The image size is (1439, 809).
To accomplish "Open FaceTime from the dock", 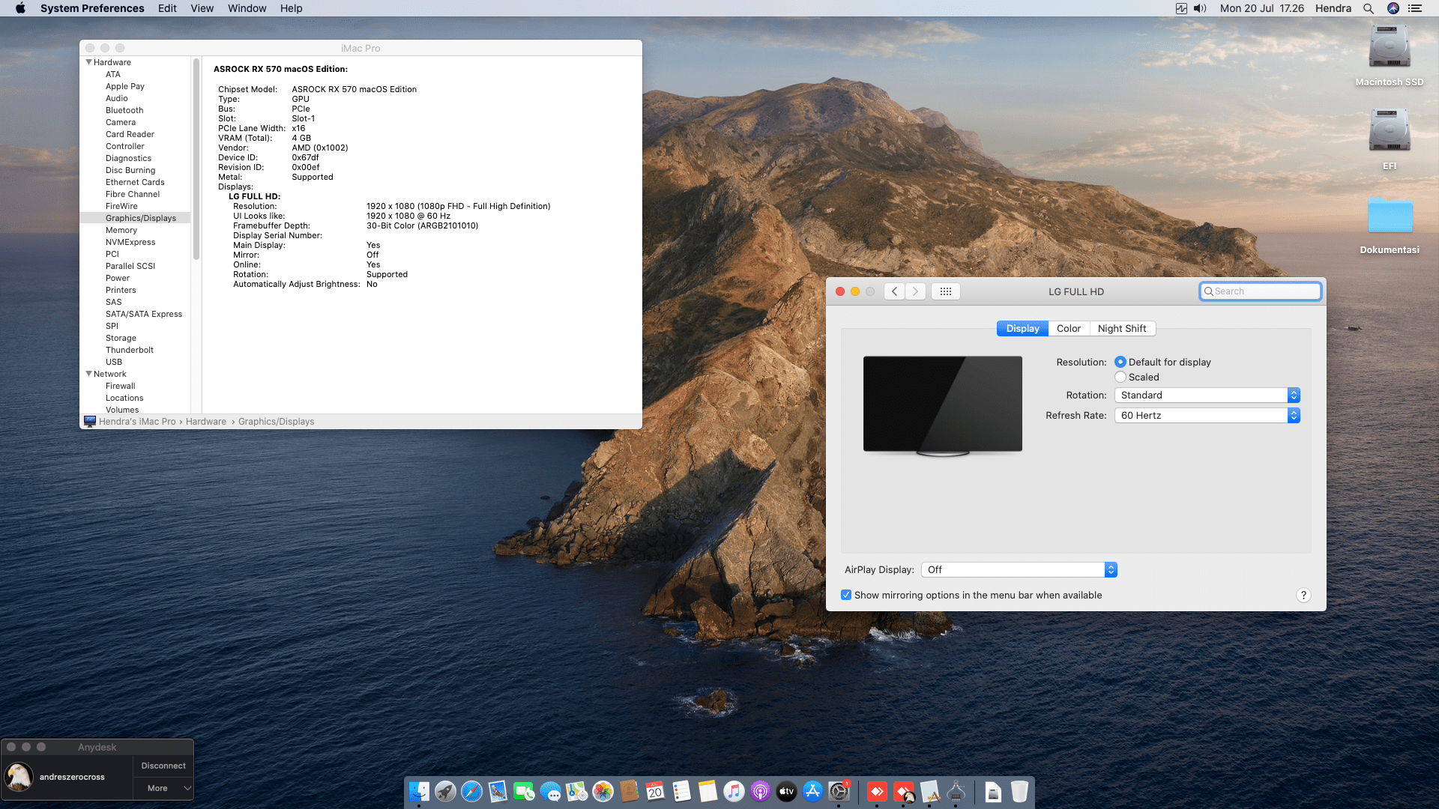I will (x=524, y=791).
